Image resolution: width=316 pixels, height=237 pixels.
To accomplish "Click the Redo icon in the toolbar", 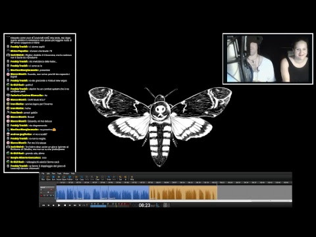I will click(114, 178).
